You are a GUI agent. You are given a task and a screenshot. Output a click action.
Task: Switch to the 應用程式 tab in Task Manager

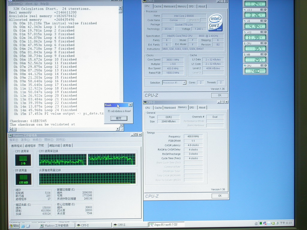pos(17,146)
